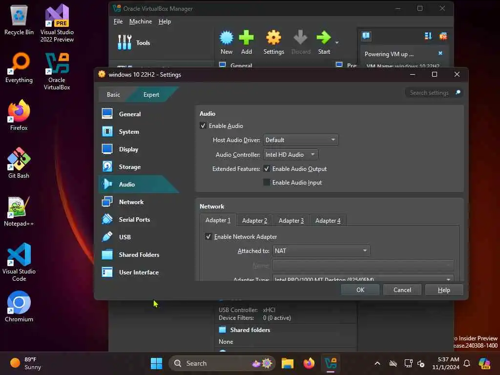Select Adapter 3 tab

pos(291,220)
